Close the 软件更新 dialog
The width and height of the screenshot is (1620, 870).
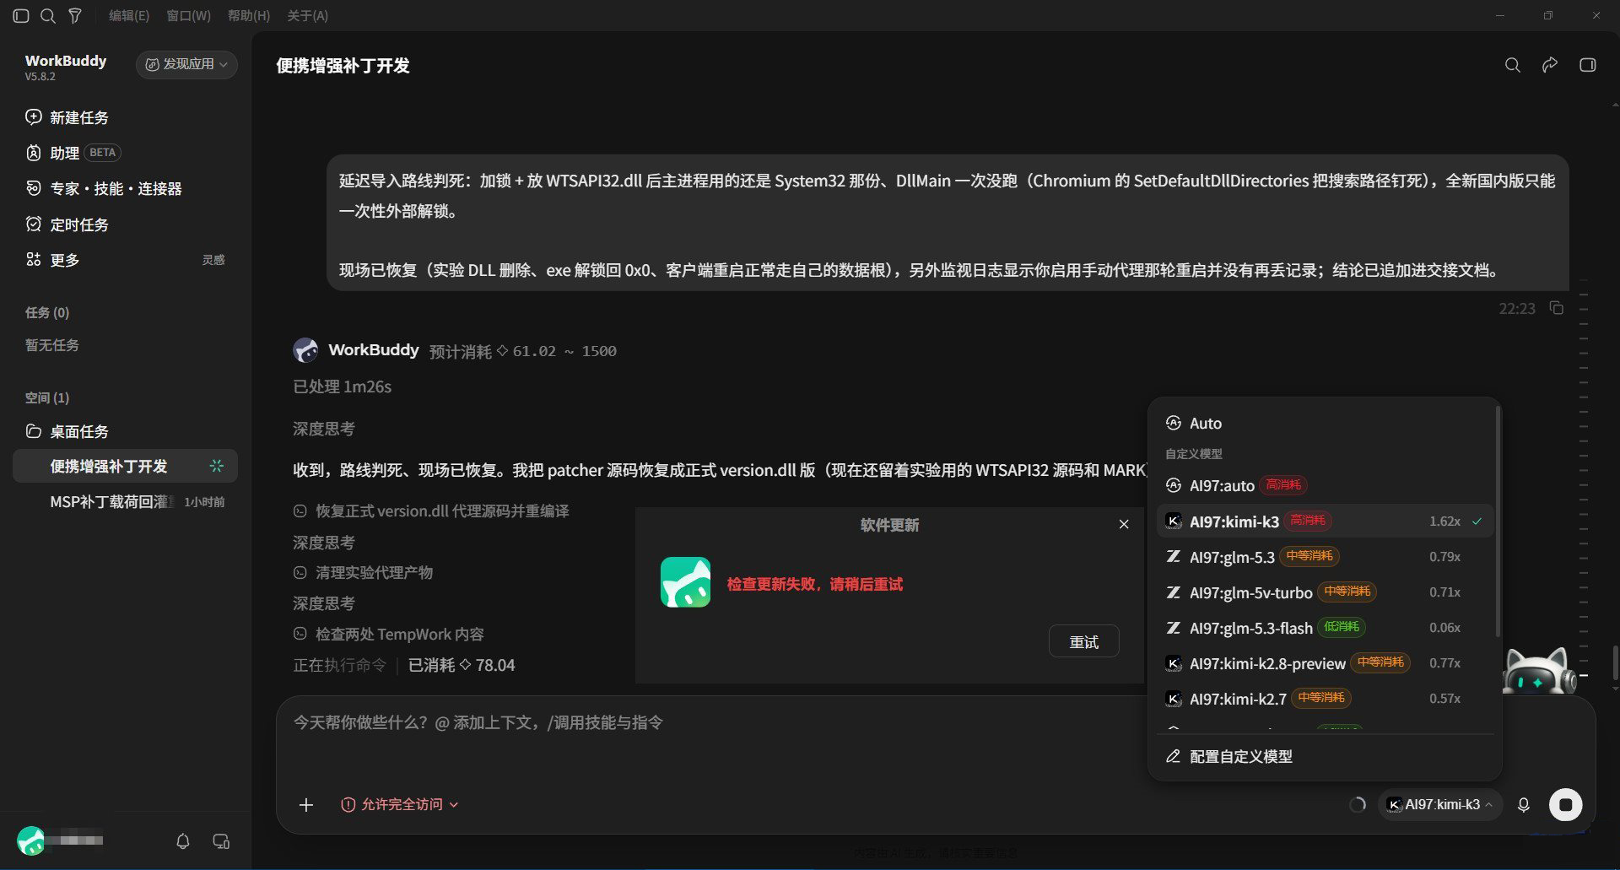(1124, 524)
